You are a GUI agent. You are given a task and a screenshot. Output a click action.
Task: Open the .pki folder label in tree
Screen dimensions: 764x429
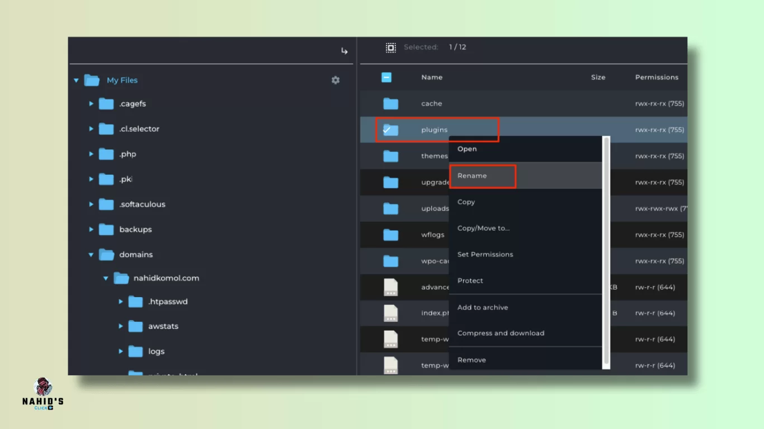click(x=126, y=179)
